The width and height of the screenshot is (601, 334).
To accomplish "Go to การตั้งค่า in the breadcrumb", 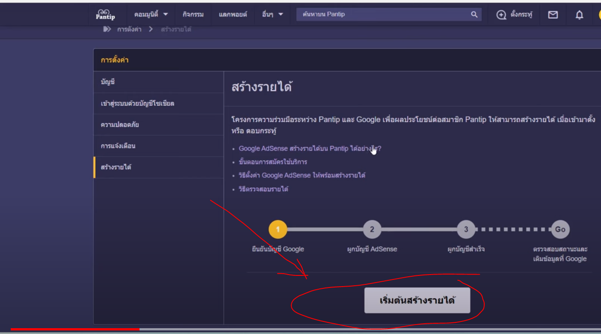I will click(x=129, y=29).
